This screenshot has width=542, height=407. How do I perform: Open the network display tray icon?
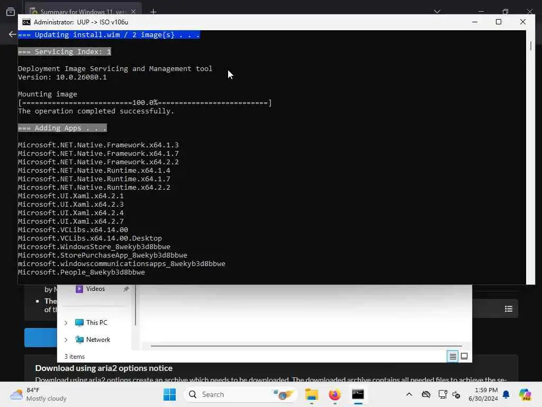[x=442, y=394]
